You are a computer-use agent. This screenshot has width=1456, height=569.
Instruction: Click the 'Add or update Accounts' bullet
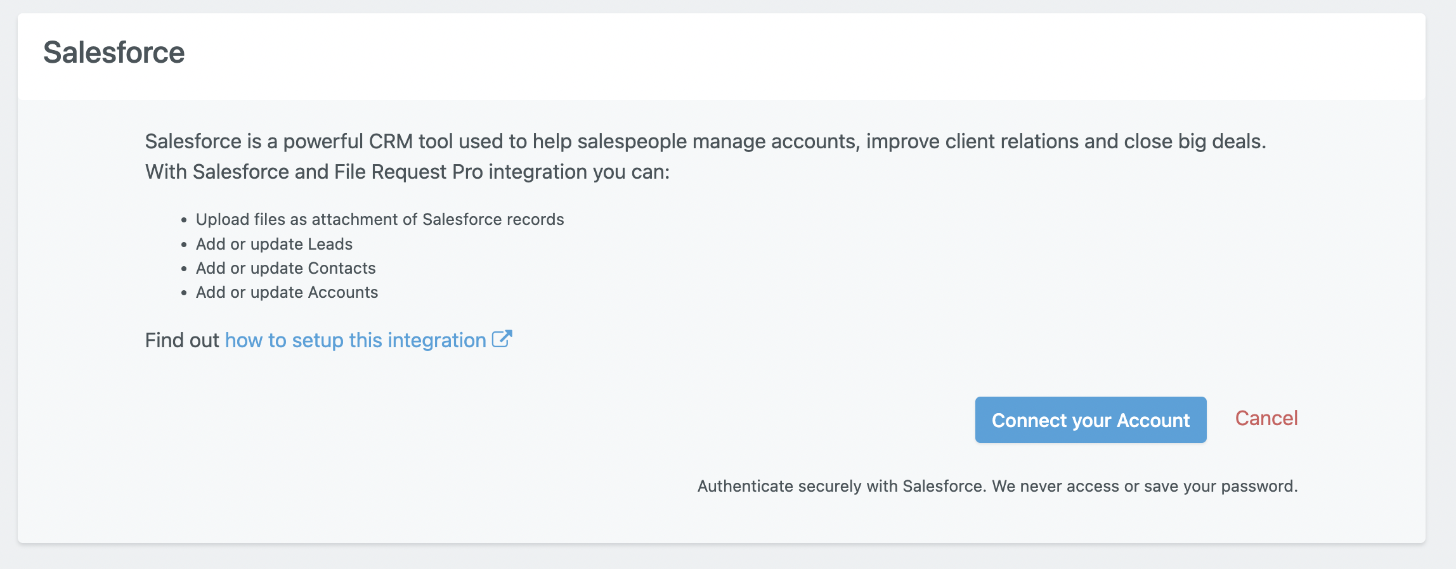pos(287,292)
